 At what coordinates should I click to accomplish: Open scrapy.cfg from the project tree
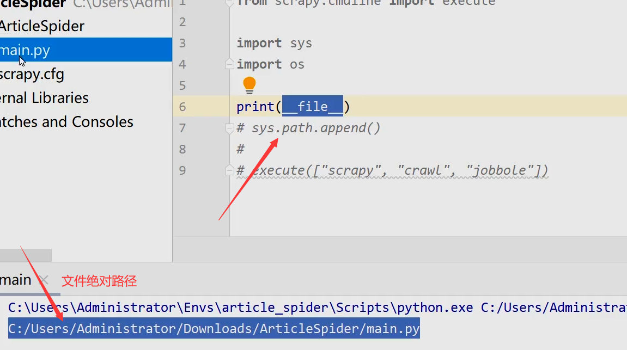tap(32, 74)
